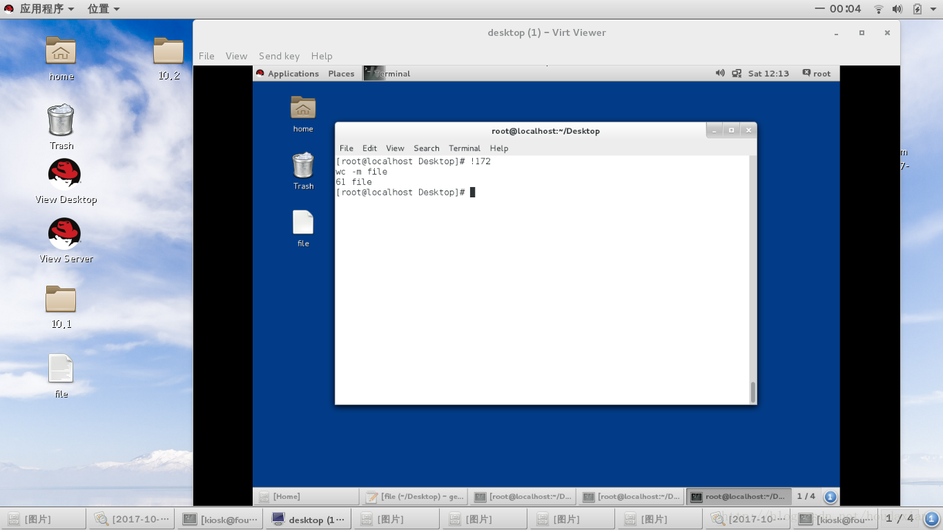
Task: Switch to [Home] window in guest taskbar
Action: tap(306, 496)
